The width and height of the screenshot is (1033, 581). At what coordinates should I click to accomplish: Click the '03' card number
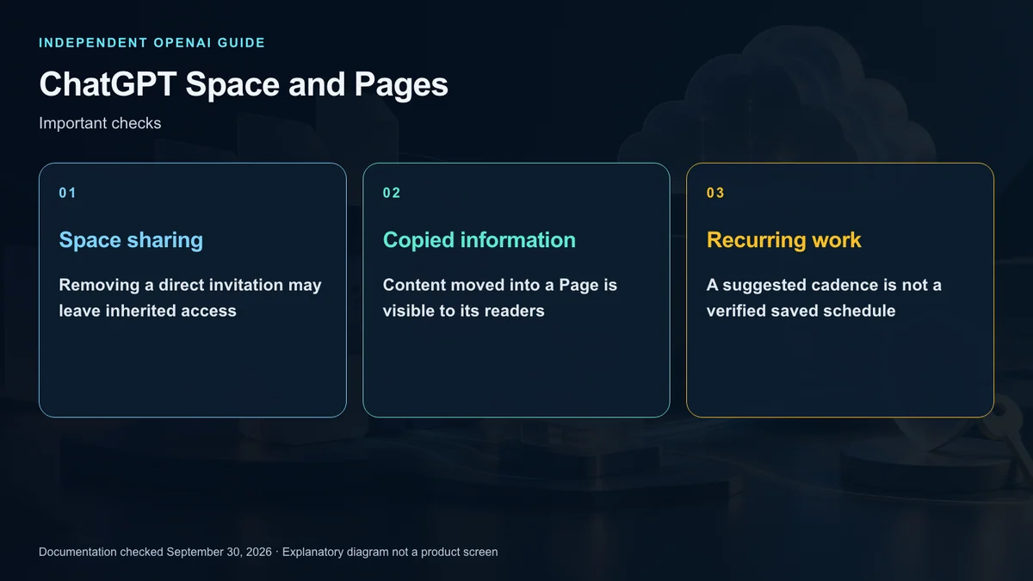(x=715, y=193)
